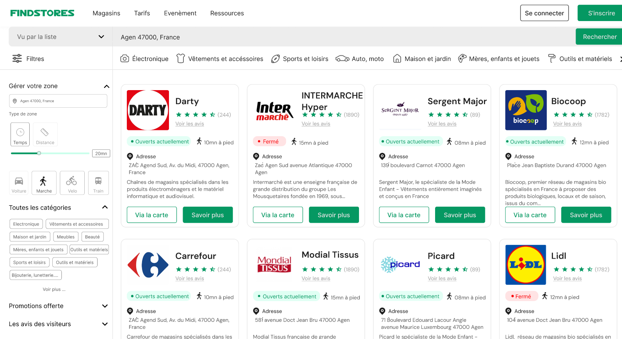
Task: Show more categories with Voir plus
Action: click(54, 289)
